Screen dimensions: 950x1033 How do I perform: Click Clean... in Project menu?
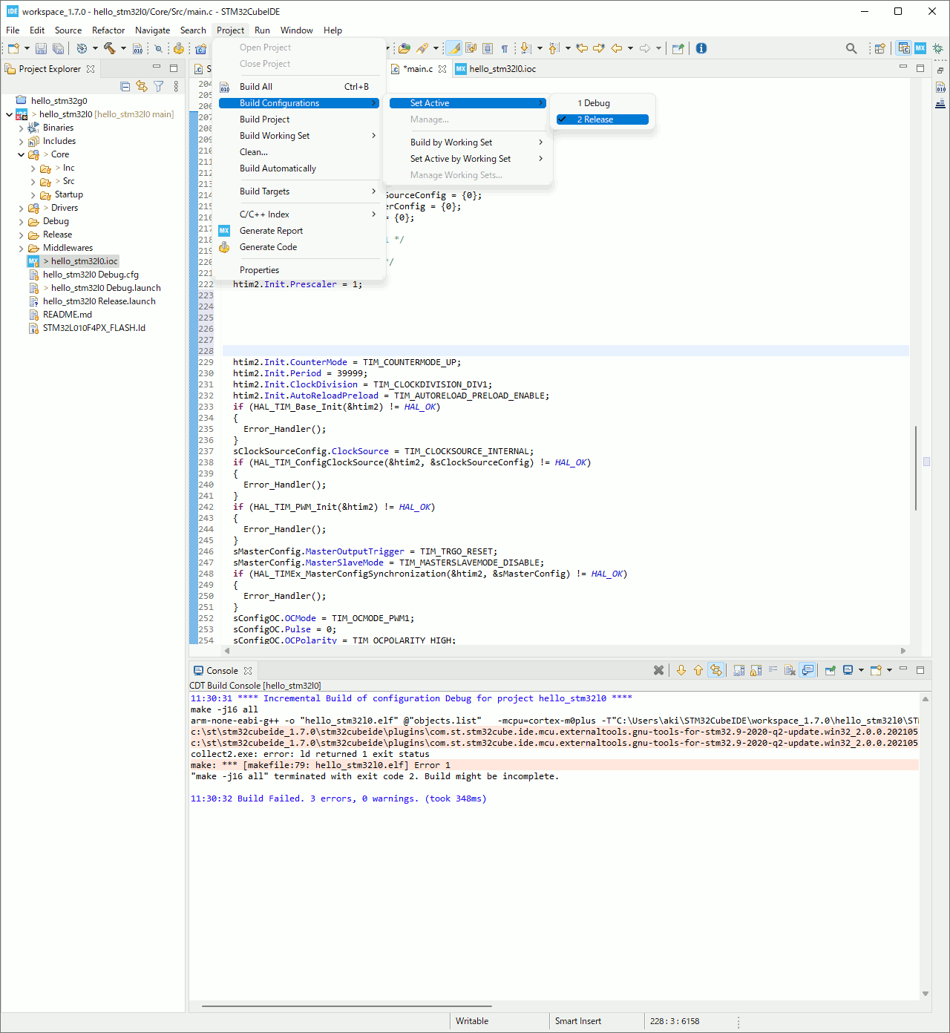tap(299, 152)
